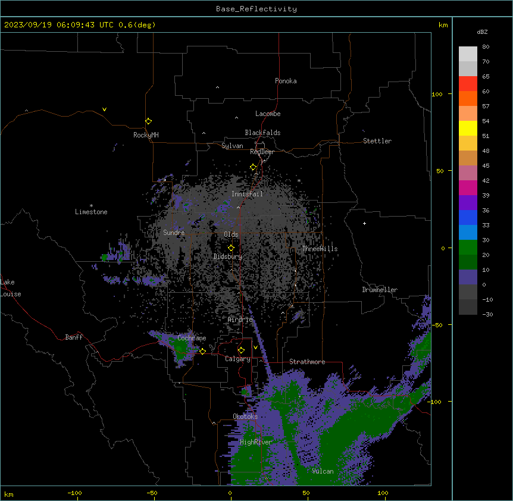
Task: Click the yellow diamond marker south of RedDeer
Action: 254,167
